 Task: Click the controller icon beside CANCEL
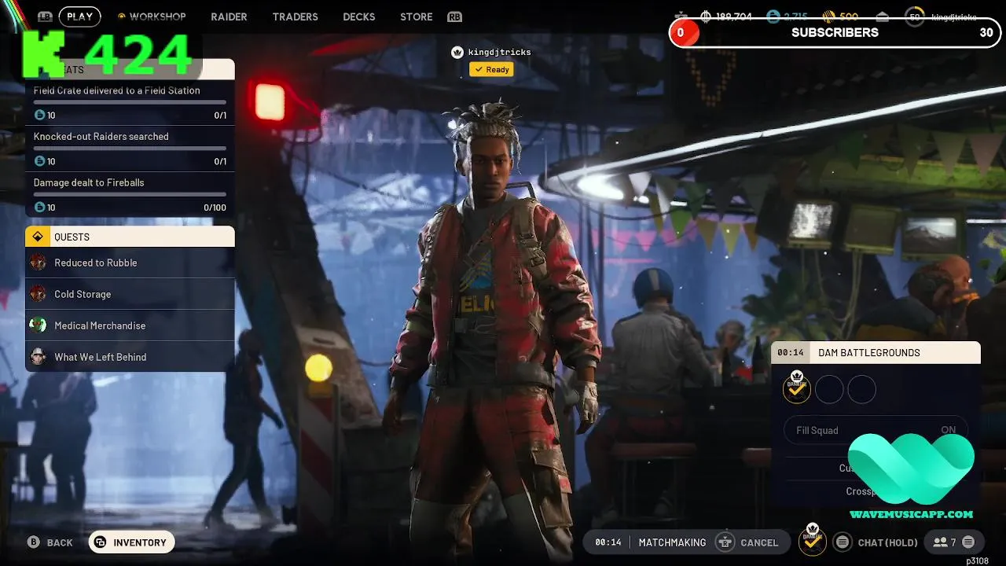click(x=725, y=542)
